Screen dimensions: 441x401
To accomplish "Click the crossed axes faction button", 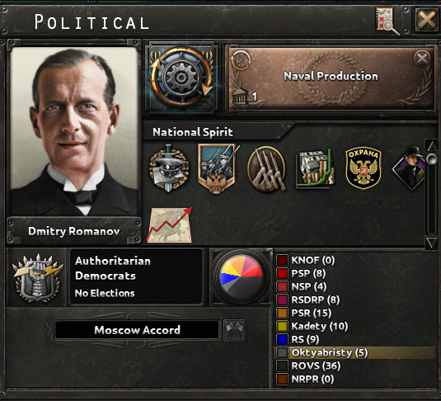I will (234, 330).
